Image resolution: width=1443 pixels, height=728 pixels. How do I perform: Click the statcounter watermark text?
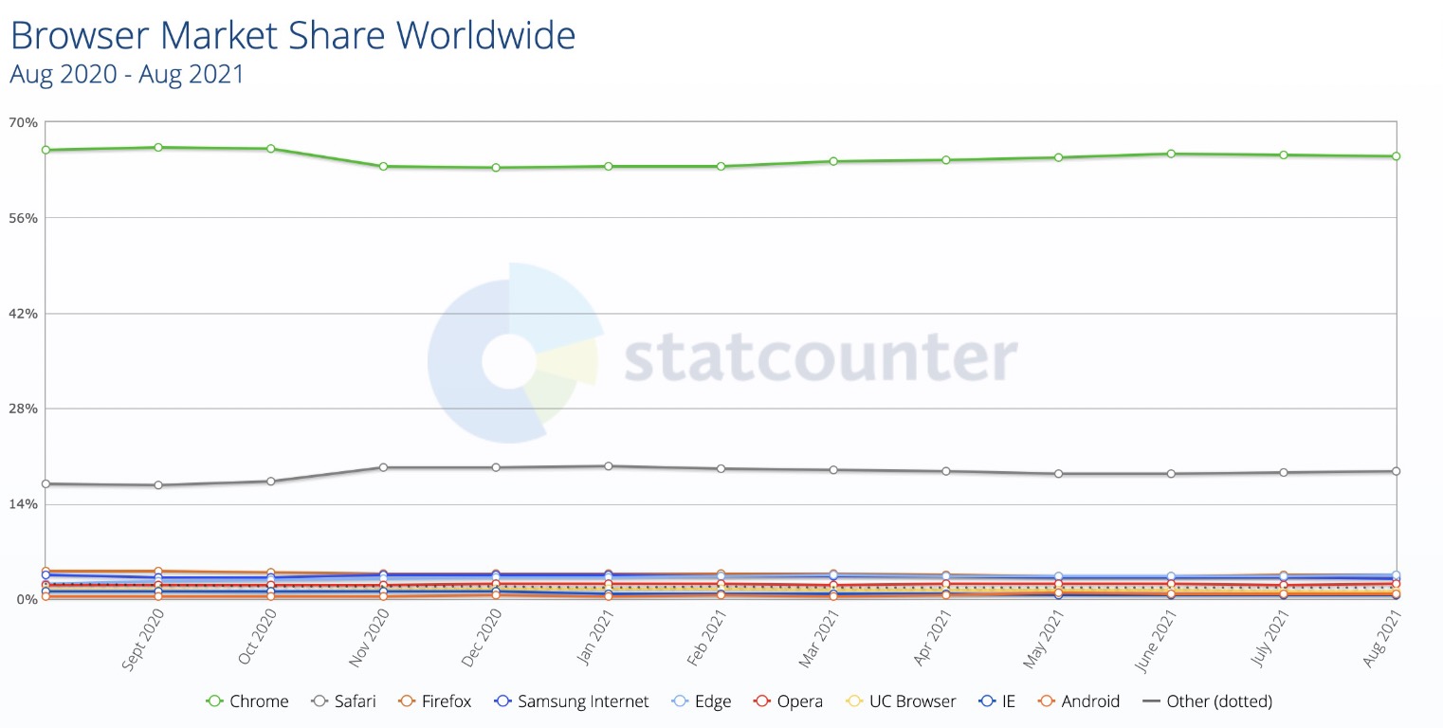coord(820,358)
